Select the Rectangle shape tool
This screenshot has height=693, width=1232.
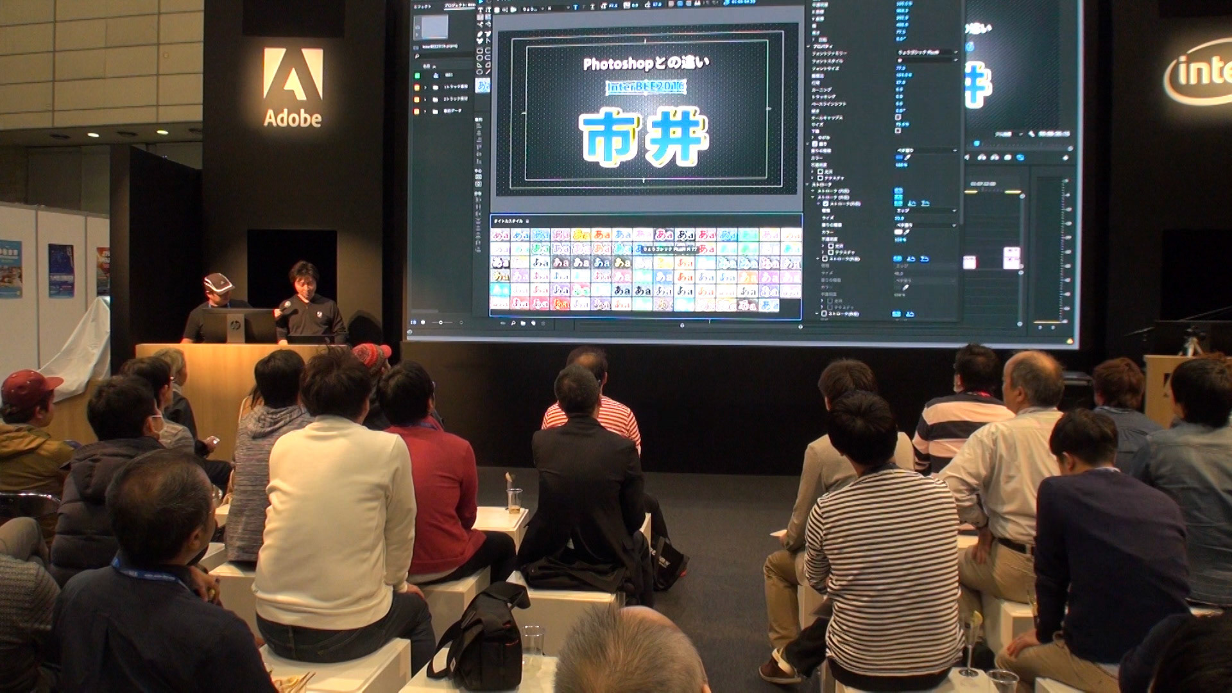click(x=480, y=51)
